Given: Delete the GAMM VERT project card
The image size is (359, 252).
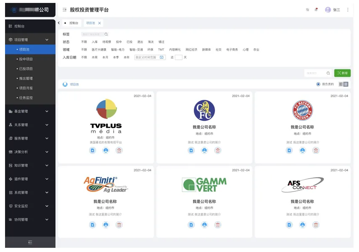Looking at the screenshot, I should (218, 225).
